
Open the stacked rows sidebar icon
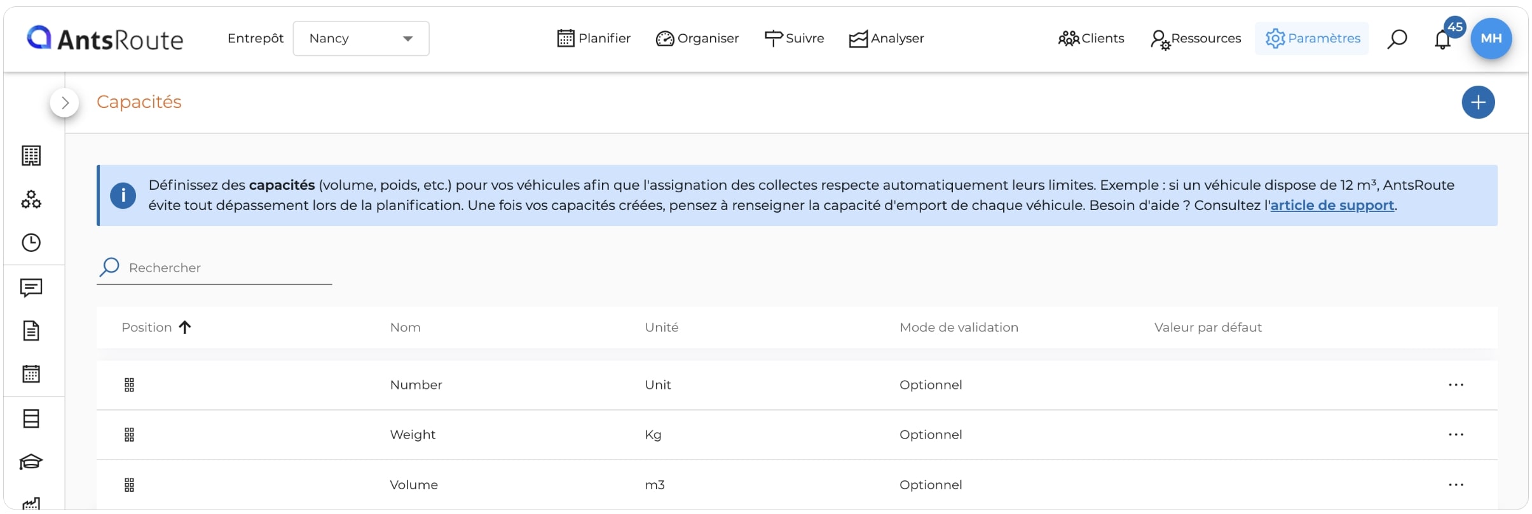31,419
